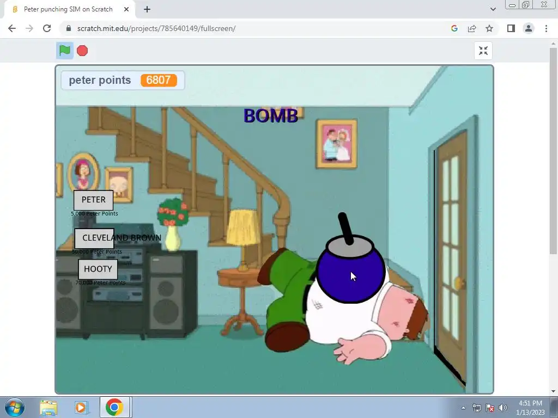
Task: Select the HOOTY upgrade button
Action: click(98, 269)
